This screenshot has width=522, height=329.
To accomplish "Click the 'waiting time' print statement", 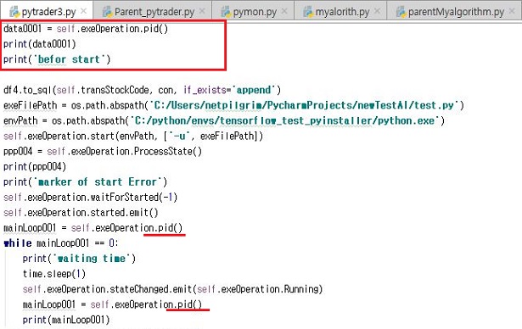I will [x=79, y=259].
